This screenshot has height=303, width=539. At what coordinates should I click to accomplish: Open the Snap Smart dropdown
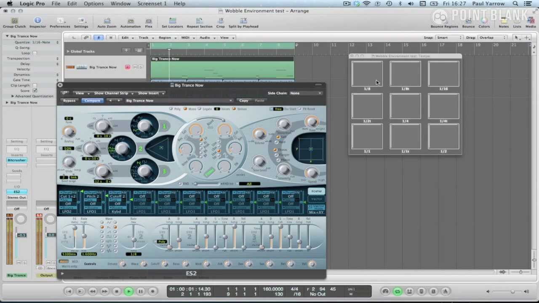[449, 37]
